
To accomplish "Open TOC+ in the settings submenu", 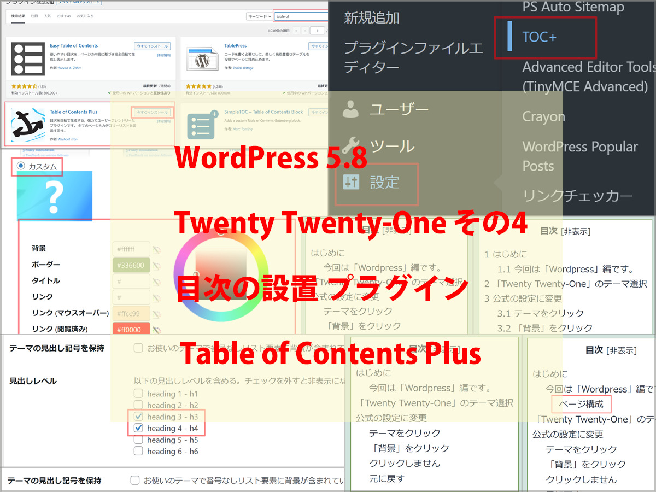I will [x=540, y=37].
